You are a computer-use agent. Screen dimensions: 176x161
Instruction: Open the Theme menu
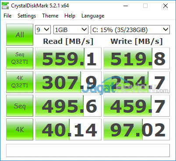(x=50, y=16)
